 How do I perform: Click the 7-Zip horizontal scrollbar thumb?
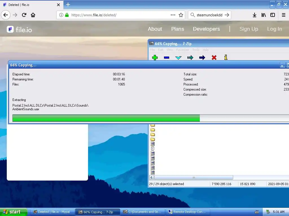194,177
